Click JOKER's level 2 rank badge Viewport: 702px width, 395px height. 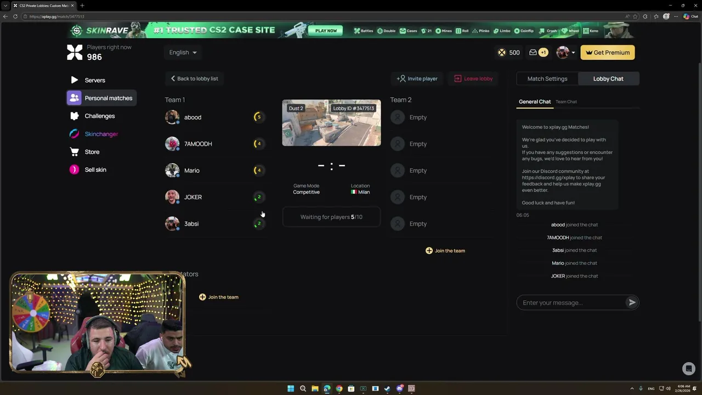pyautogui.click(x=258, y=197)
